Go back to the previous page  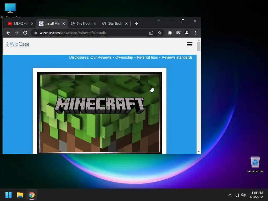click(x=8, y=33)
